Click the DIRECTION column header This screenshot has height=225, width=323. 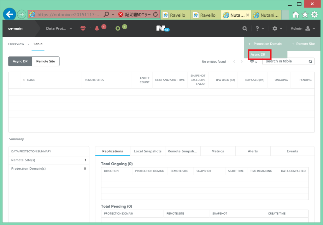click(x=111, y=171)
